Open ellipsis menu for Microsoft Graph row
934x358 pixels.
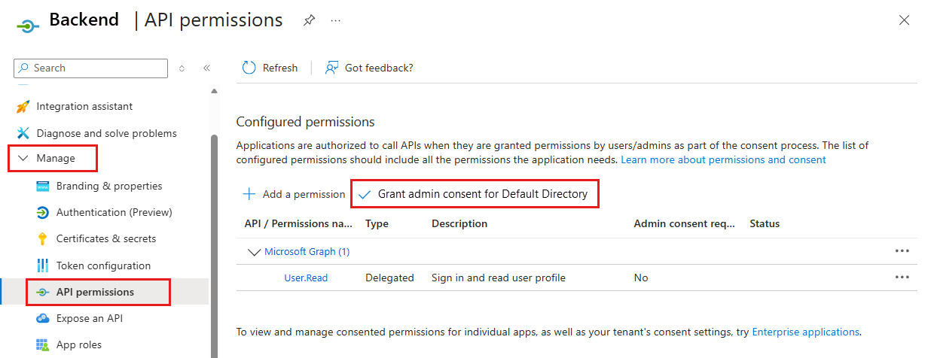click(x=902, y=251)
